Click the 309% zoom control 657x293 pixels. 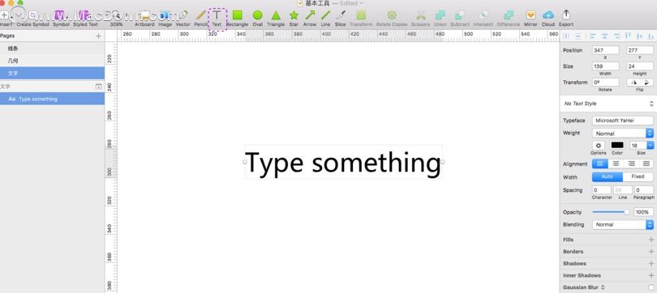117,19
